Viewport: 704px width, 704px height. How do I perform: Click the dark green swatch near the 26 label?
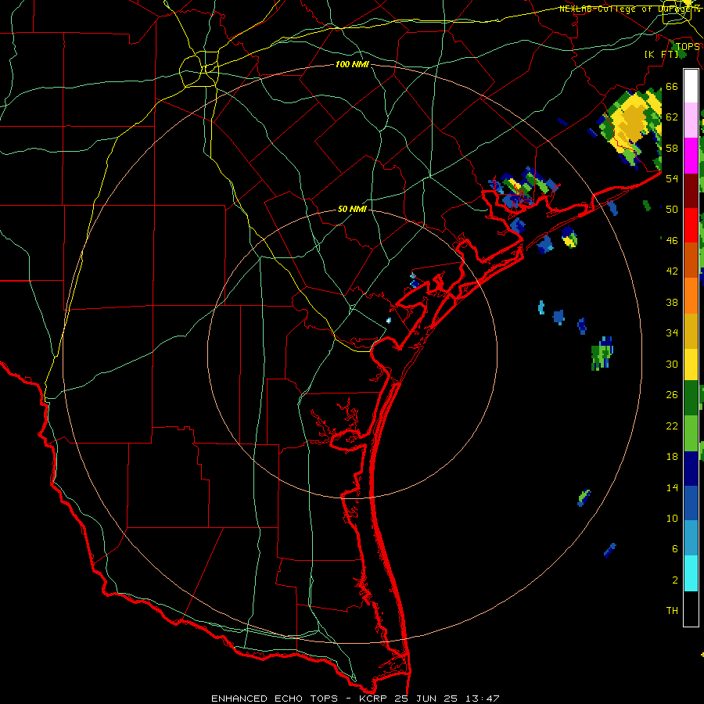pos(691,398)
